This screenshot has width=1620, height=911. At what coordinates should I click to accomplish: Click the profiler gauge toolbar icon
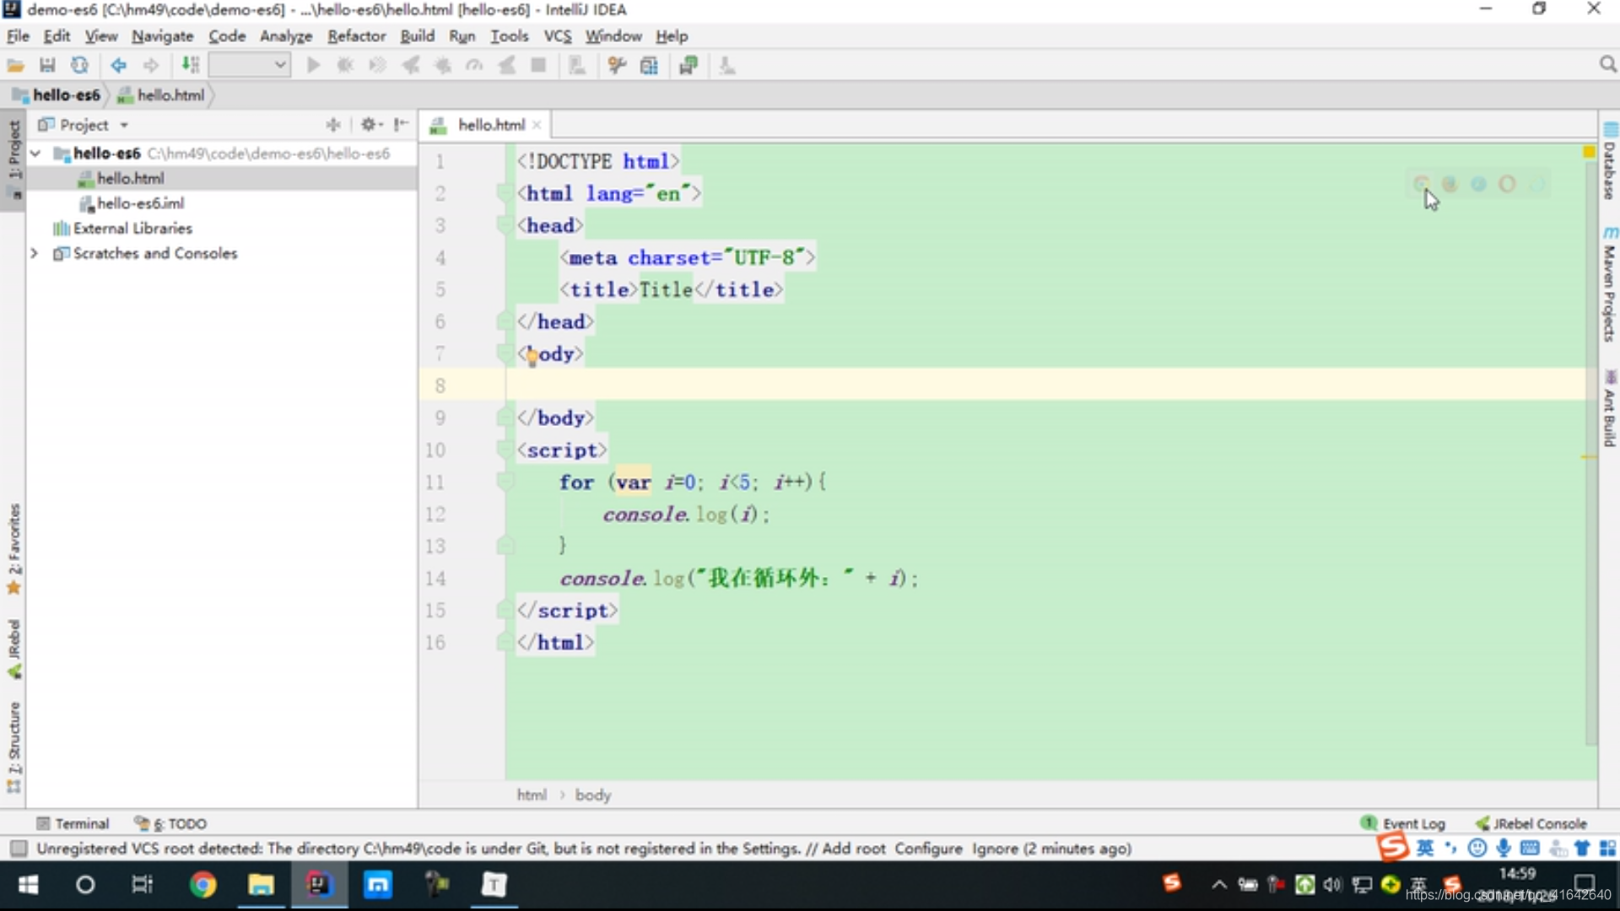(474, 66)
